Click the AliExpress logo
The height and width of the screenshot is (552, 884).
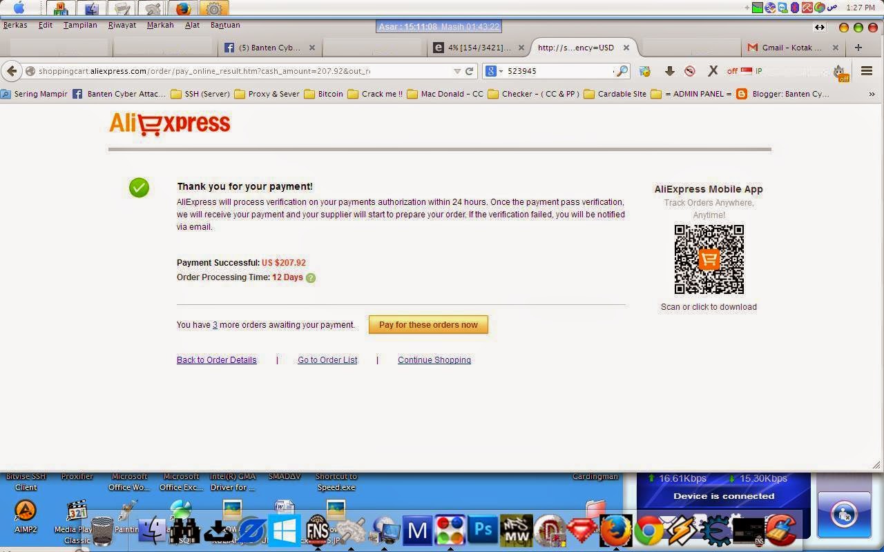[x=170, y=124]
